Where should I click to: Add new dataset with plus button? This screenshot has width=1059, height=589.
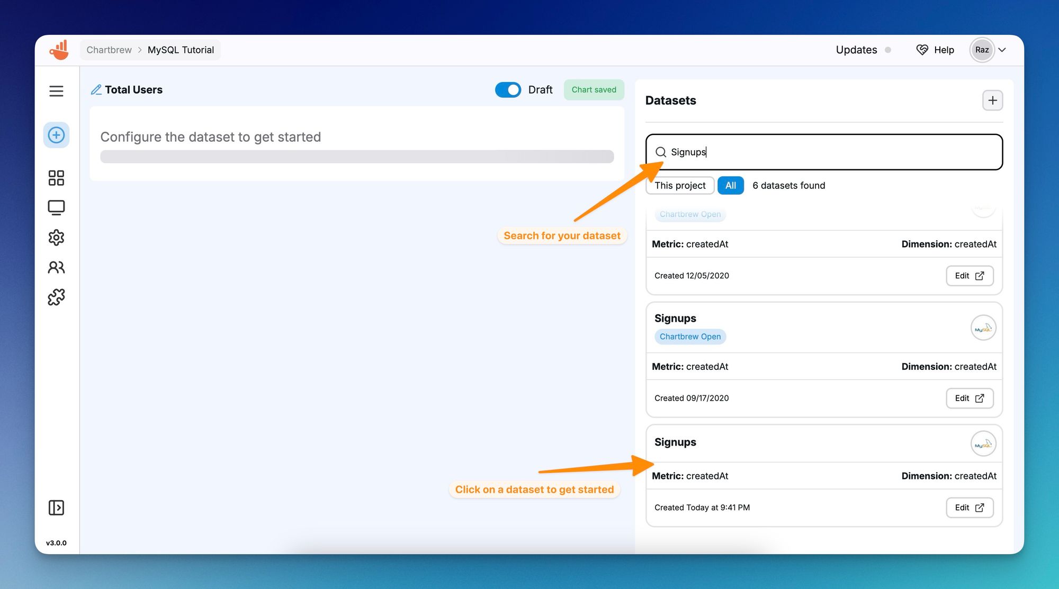pos(992,100)
